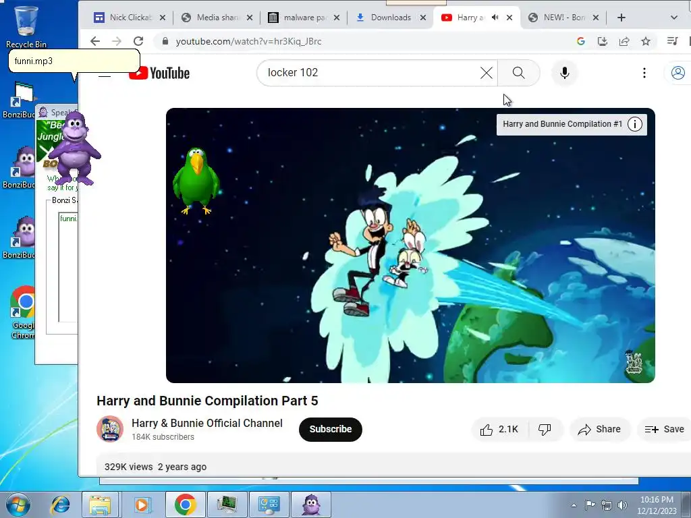Image resolution: width=691 pixels, height=518 pixels.
Task: Open Internet Explorer from the taskbar
Action: [59, 505]
